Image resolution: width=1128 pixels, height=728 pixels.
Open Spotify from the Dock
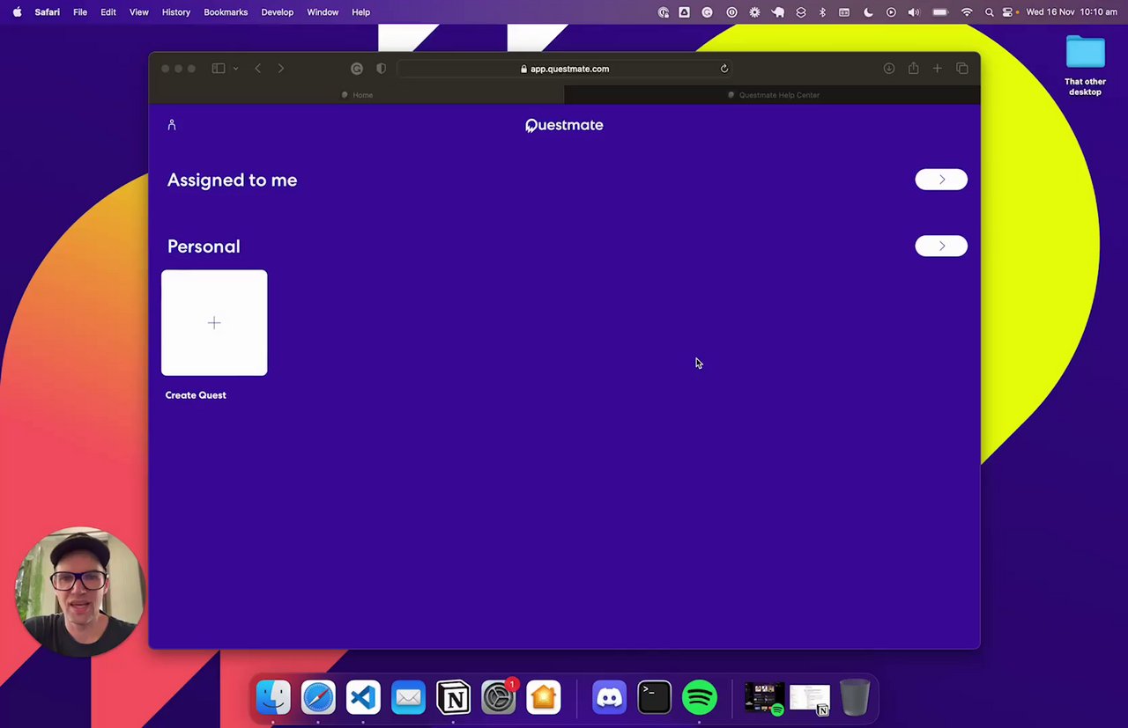[x=700, y=698]
